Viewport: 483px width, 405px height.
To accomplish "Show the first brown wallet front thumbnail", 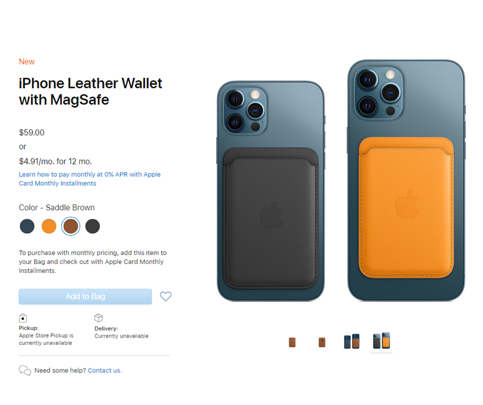I will coord(292,342).
